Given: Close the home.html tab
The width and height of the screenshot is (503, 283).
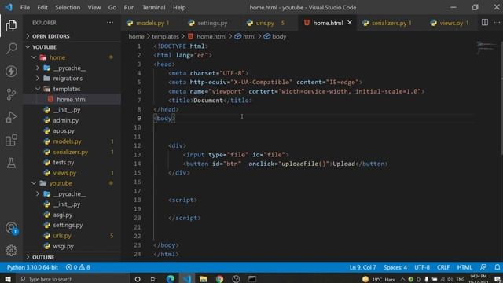Looking at the screenshot, I should tap(350, 23).
